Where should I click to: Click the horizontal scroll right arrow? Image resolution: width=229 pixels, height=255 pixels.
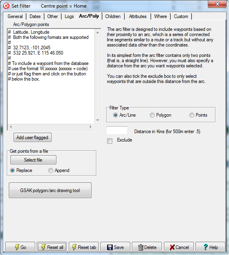(91, 127)
